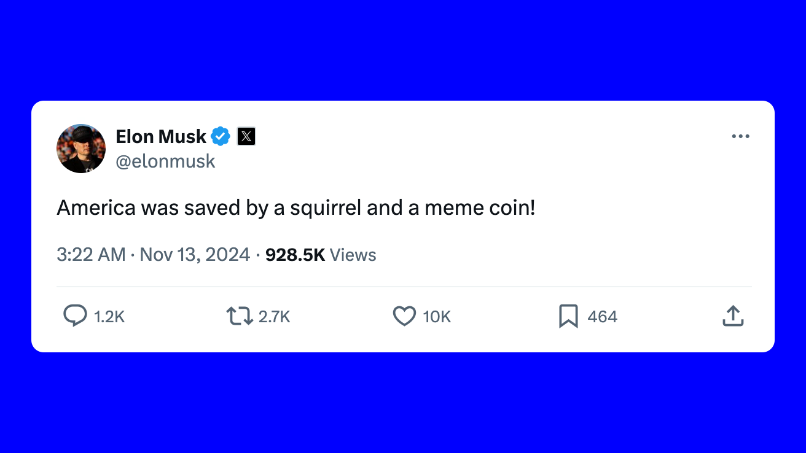
Task: Click Elon Musk's profile picture
Action: (80, 148)
